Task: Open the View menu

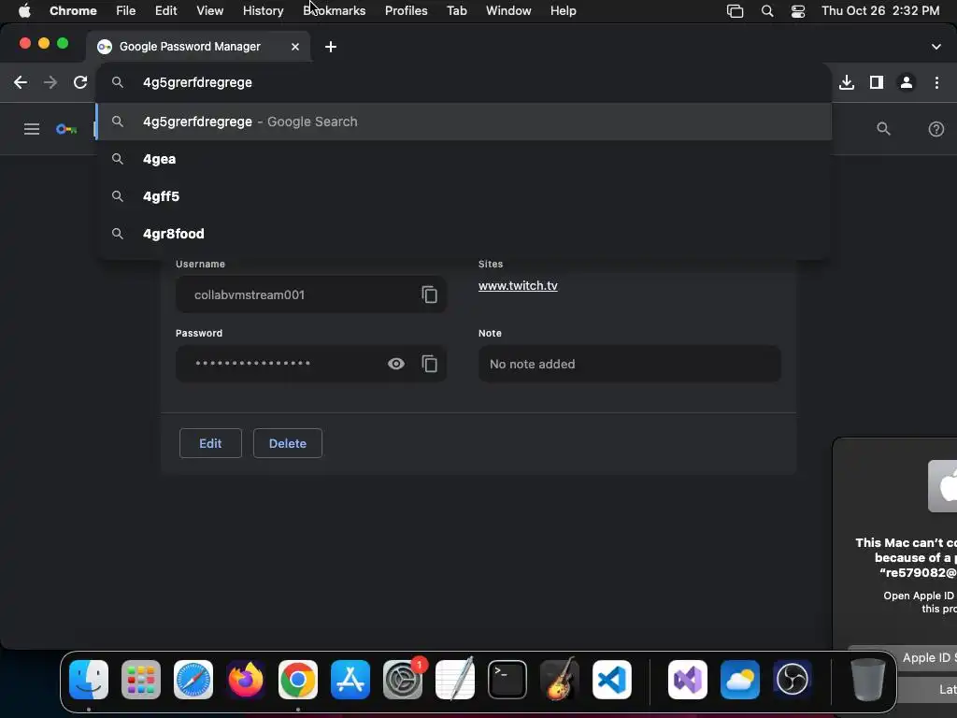Action: coord(209,10)
